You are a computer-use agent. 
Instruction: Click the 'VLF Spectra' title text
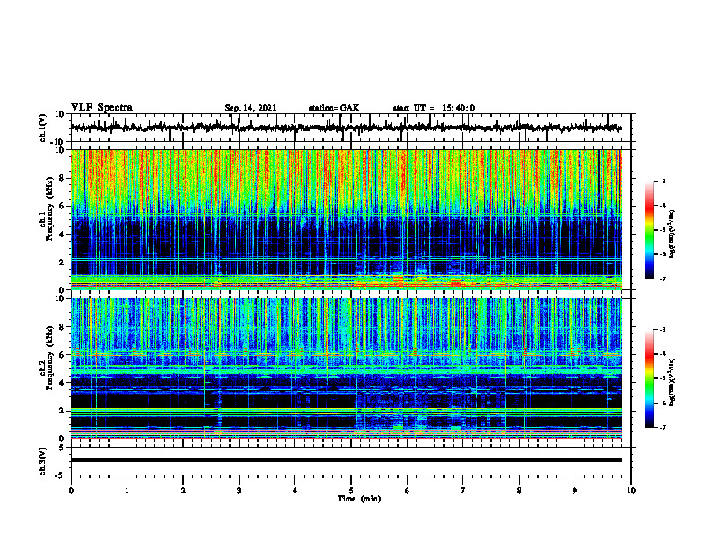tap(101, 108)
